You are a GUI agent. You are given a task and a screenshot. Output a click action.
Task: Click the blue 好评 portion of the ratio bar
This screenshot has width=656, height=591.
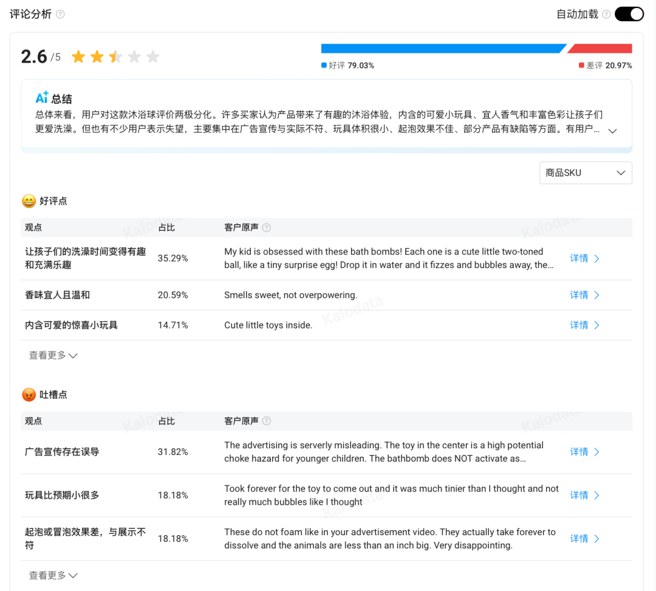point(443,48)
